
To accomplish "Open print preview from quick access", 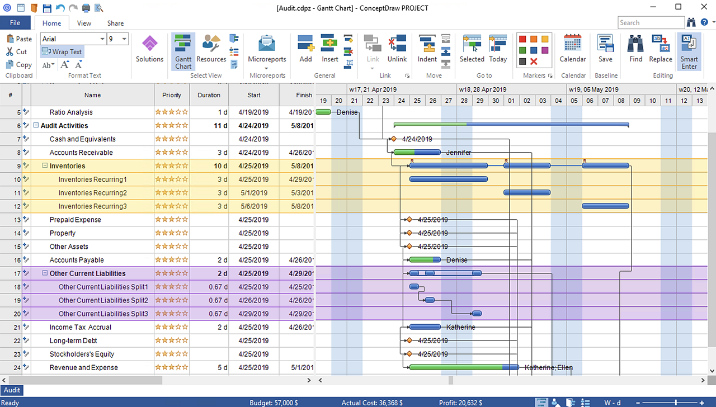I will click(x=99, y=8).
